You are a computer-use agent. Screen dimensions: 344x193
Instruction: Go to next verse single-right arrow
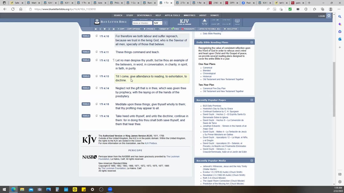point(109,29)
